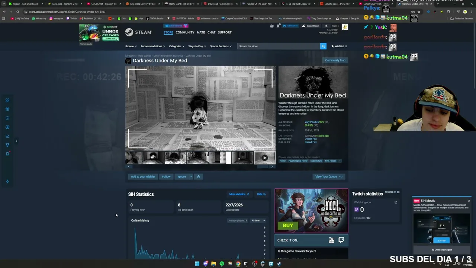Viewport: 476px width, 268px height.
Task: Click the user avatar picture
Action: [x=345, y=27]
